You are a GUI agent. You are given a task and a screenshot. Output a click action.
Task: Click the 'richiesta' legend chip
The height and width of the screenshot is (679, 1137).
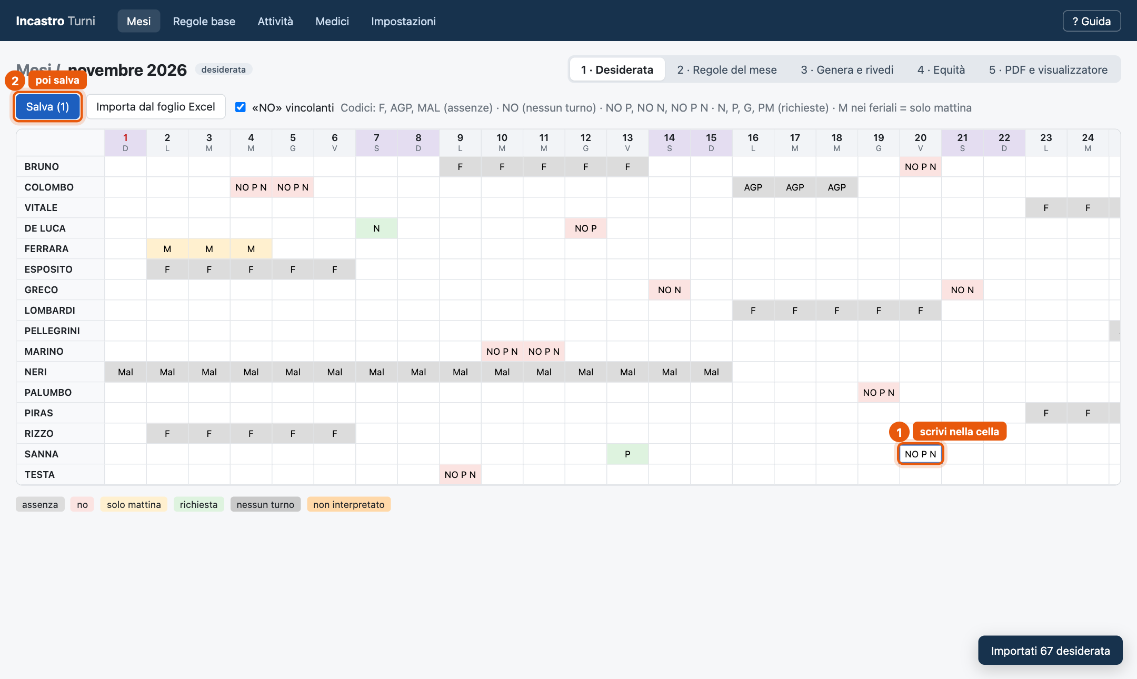(198, 504)
